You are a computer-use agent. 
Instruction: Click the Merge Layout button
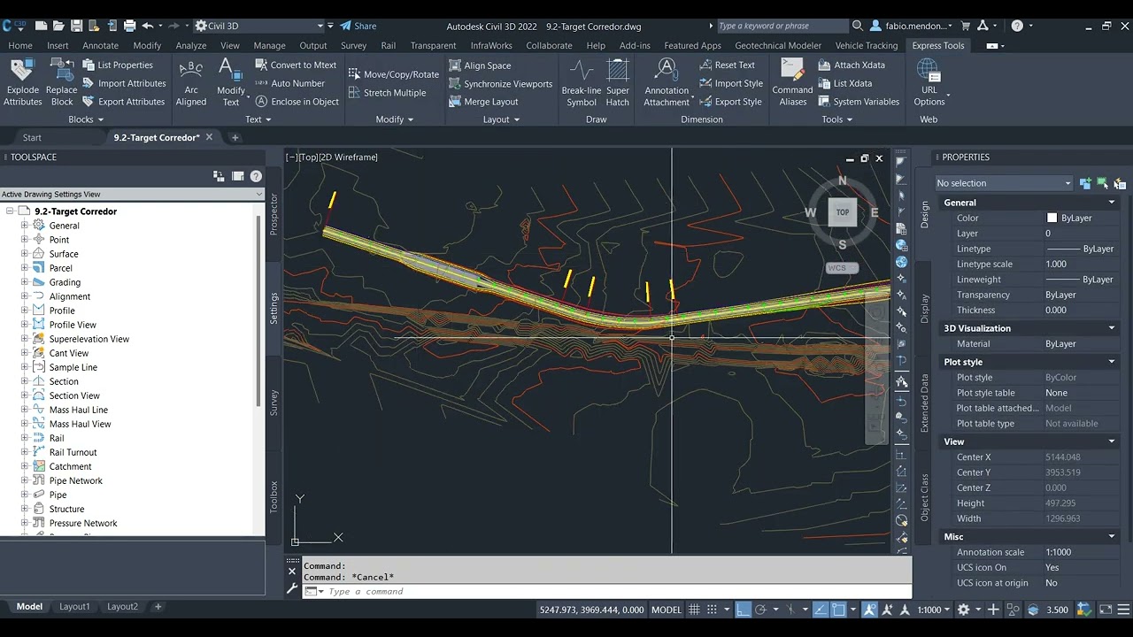tap(483, 102)
